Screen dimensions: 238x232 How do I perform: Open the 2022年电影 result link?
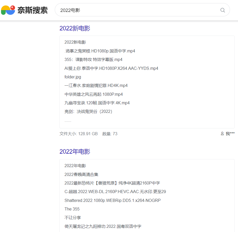click(75, 152)
